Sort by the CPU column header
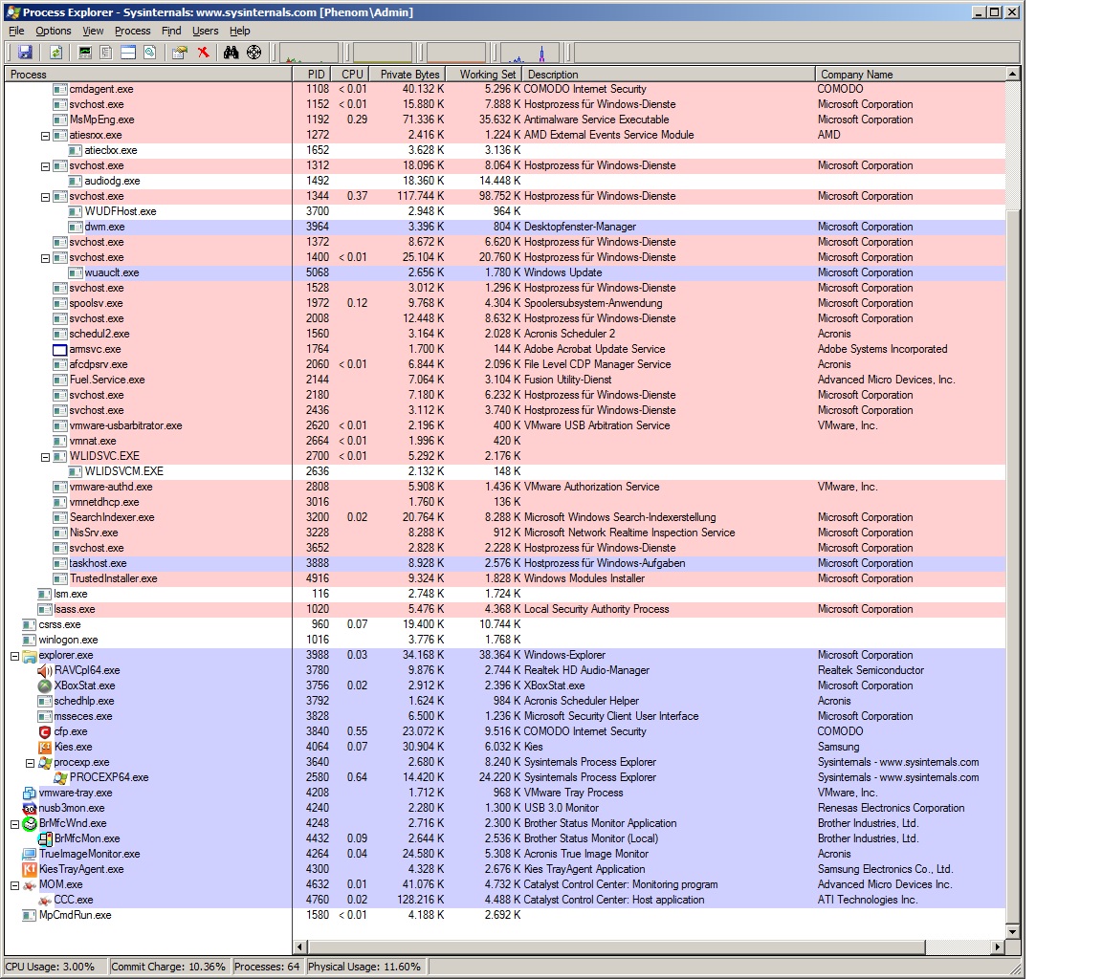The height and width of the screenshot is (979, 1102). (352, 75)
